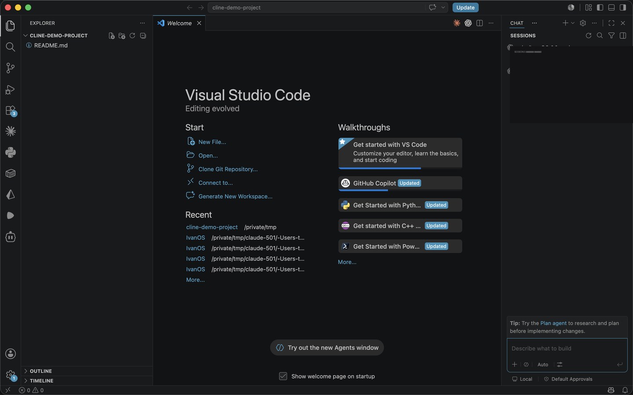Open the chat tool configuration sliders icon

[x=560, y=364]
